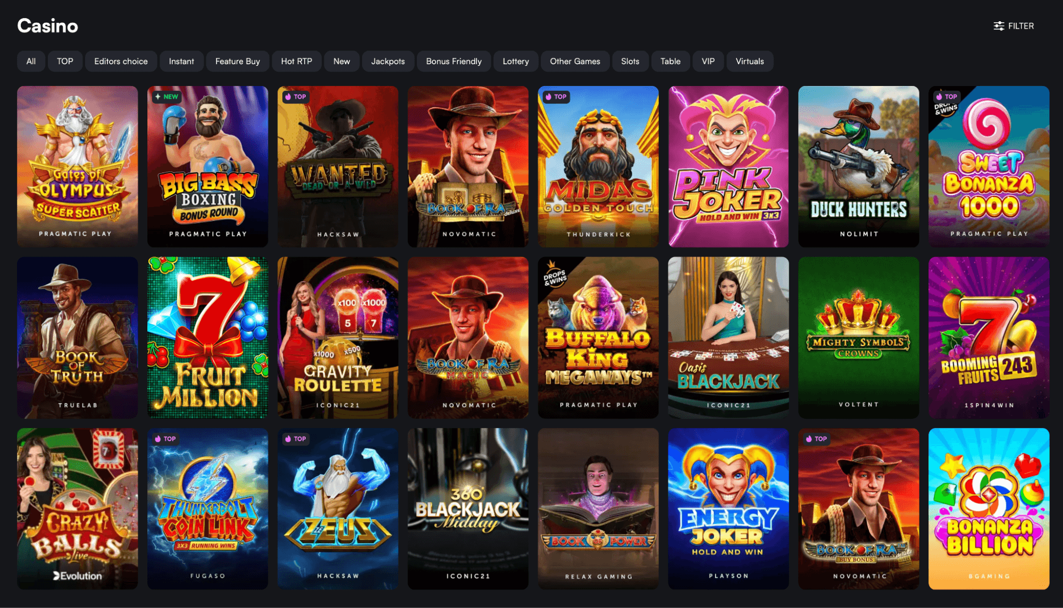Image resolution: width=1063 pixels, height=608 pixels.
Task: Open Big Bass Boxing Bonus Round game
Action: [x=207, y=166]
